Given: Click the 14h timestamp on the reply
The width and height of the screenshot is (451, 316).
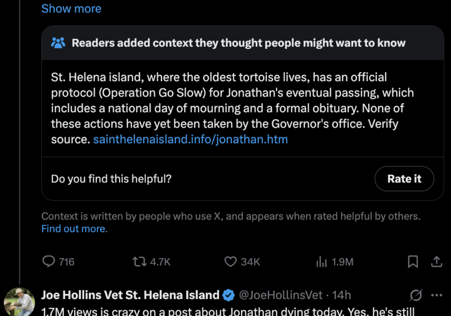Looking at the screenshot, I should 341,295.
